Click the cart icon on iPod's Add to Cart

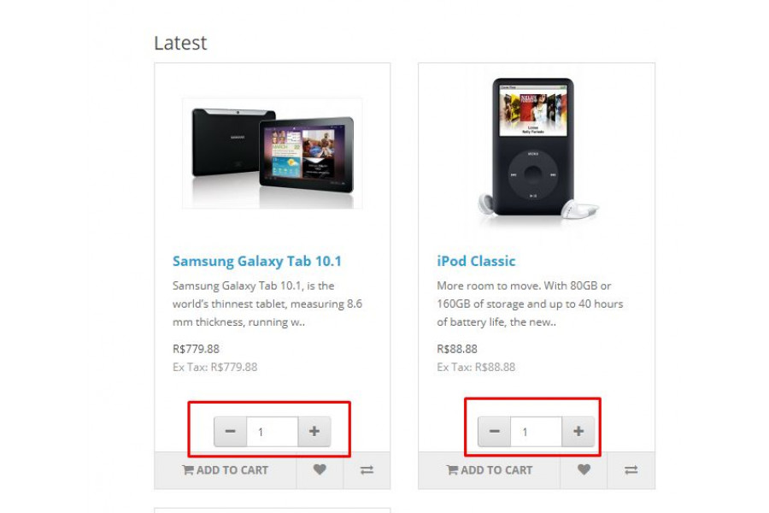point(452,470)
